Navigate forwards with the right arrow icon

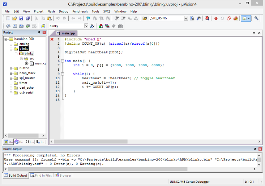(80, 18)
